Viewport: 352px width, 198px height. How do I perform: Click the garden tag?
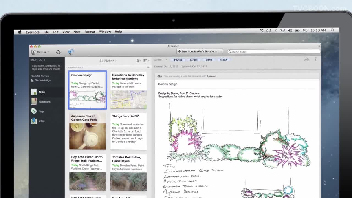pos(194,60)
